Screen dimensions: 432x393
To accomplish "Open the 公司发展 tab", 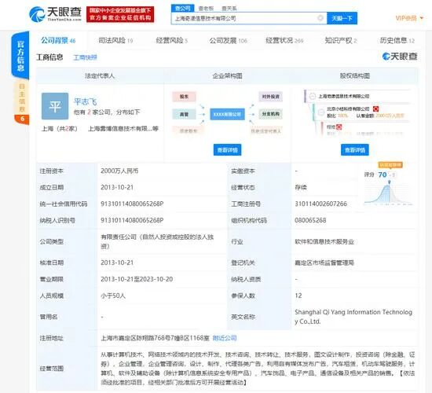I will [x=228, y=41].
